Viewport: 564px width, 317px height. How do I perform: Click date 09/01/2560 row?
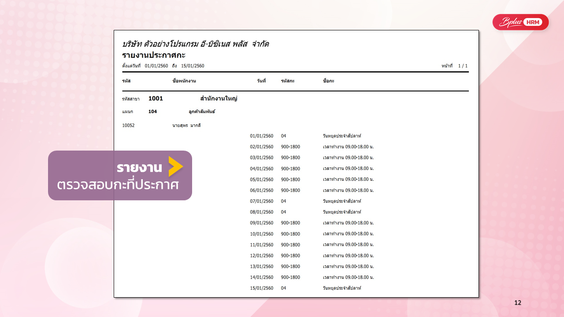[262, 223]
